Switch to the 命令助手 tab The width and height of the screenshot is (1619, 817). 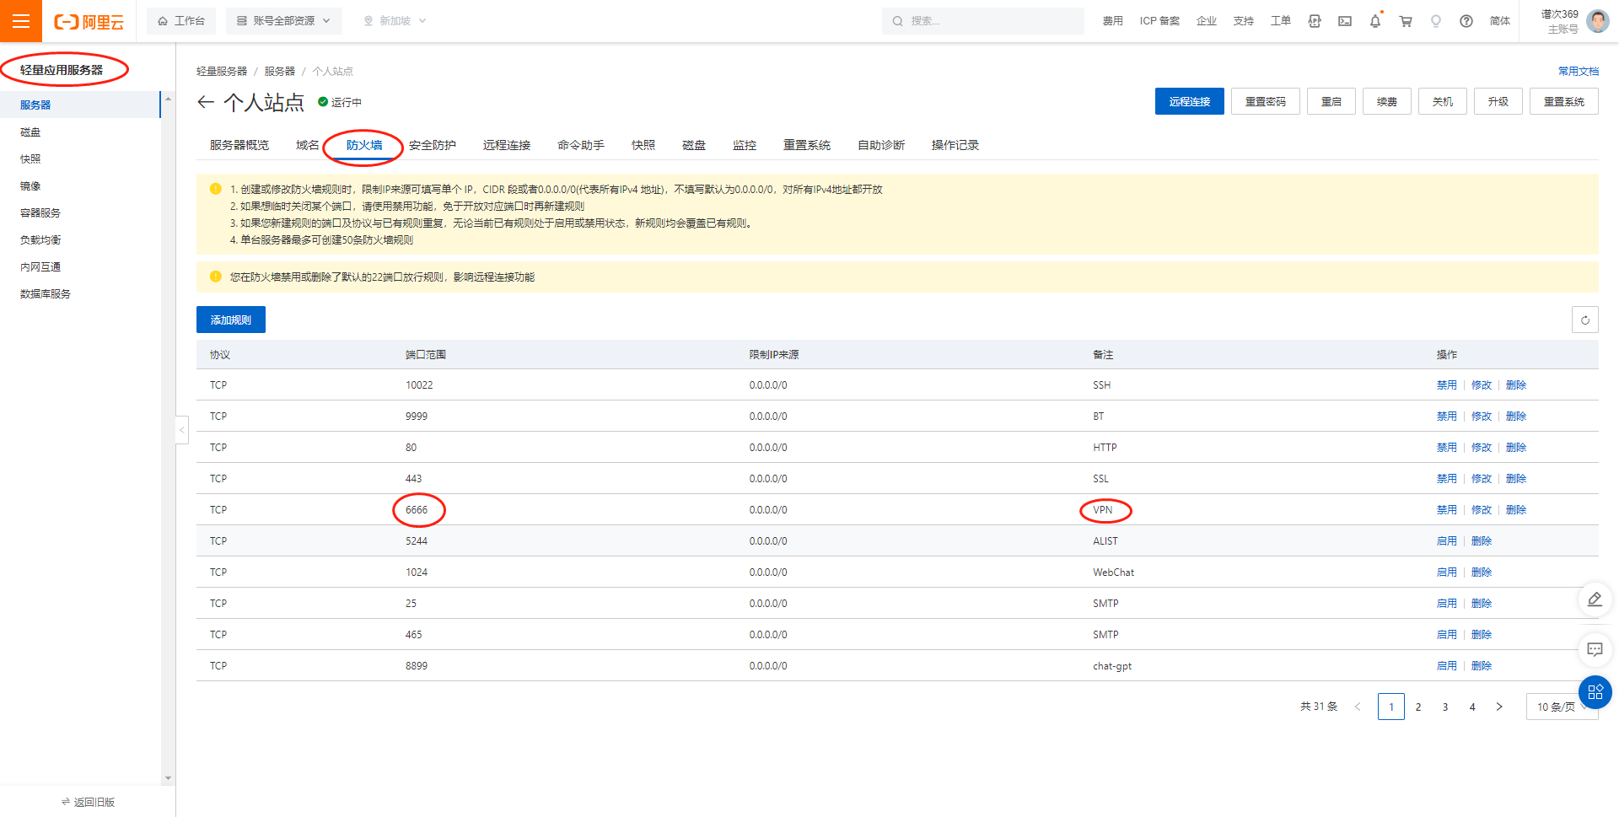click(581, 145)
